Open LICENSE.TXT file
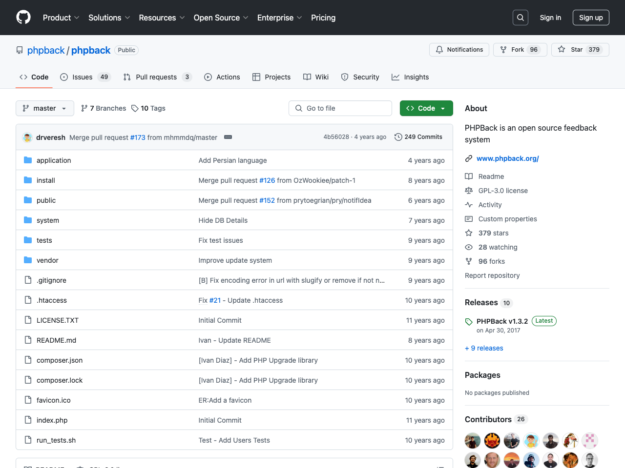The height and width of the screenshot is (468, 625). click(58, 320)
